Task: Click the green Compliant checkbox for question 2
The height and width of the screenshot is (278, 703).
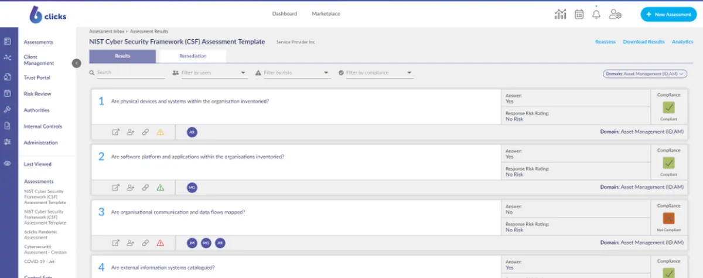Action: tap(668, 162)
